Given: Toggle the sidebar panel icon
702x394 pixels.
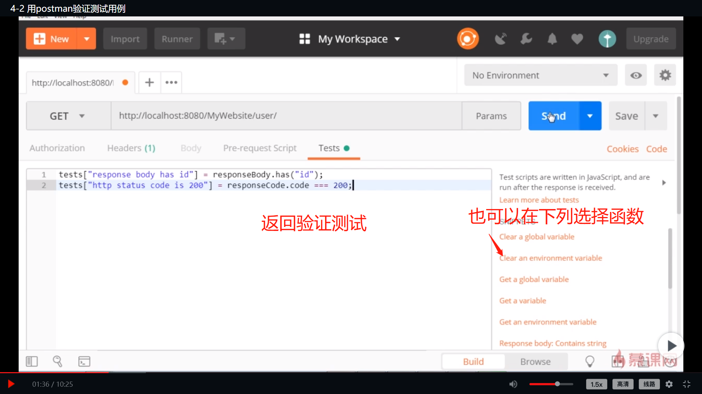Looking at the screenshot, I should (31, 361).
